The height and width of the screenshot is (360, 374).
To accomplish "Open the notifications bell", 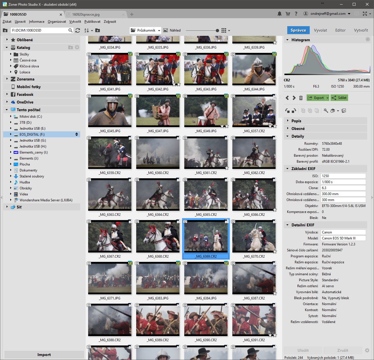I will coord(280,14).
